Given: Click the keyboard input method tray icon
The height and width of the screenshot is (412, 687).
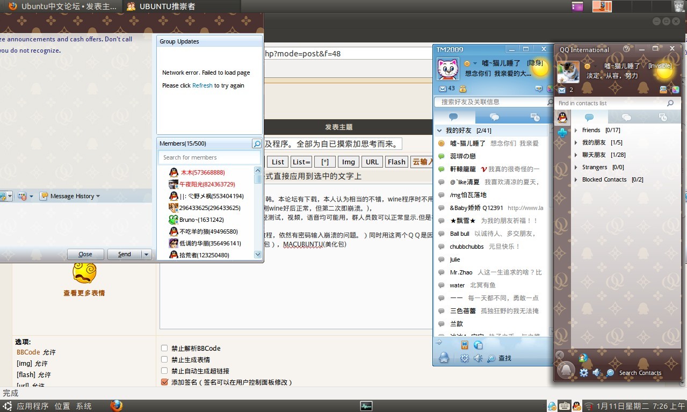Looking at the screenshot, I should click(565, 406).
